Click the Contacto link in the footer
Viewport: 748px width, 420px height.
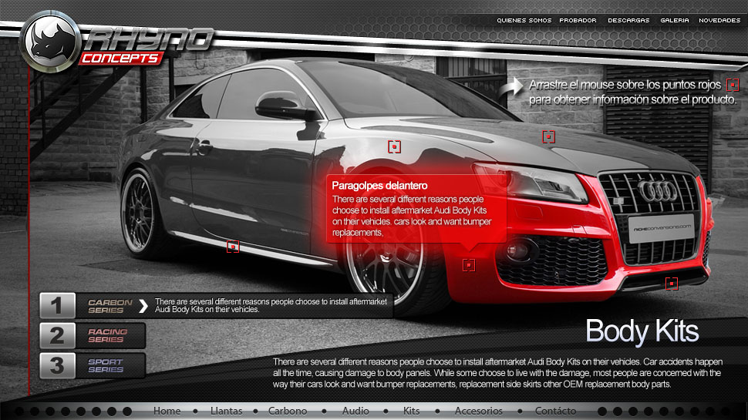click(x=555, y=411)
